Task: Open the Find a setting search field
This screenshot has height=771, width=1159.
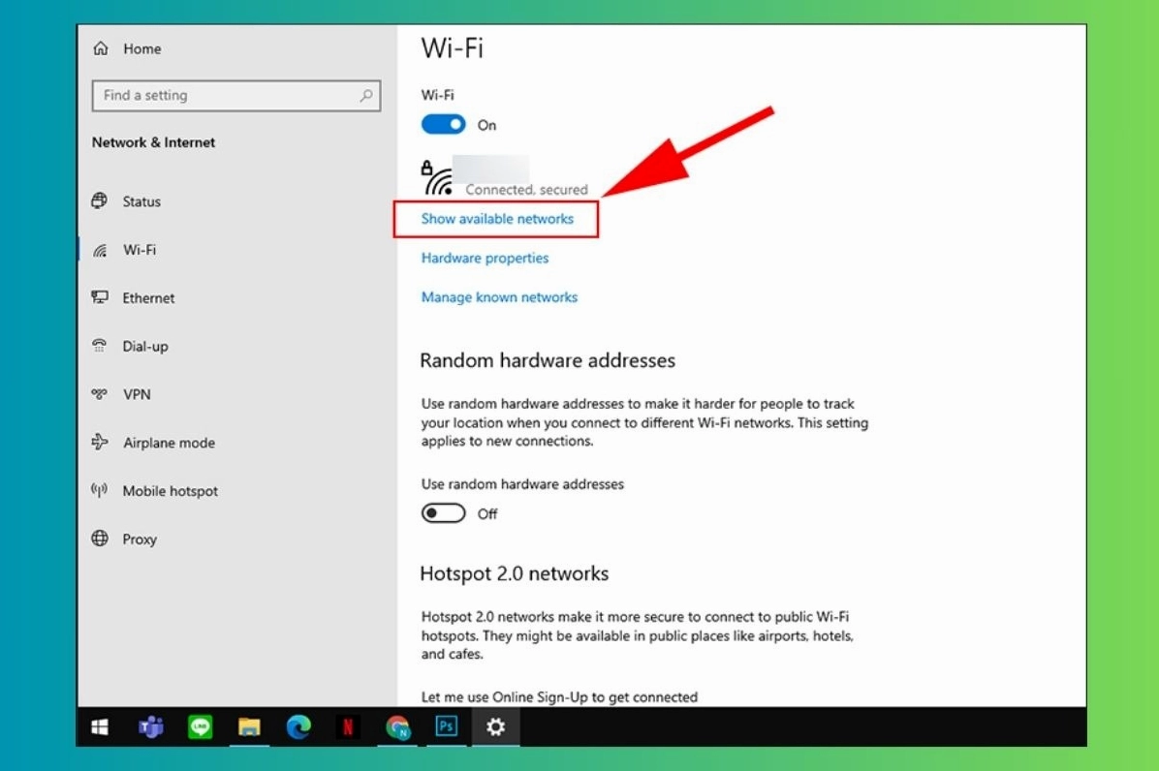Action: tap(235, 95)
